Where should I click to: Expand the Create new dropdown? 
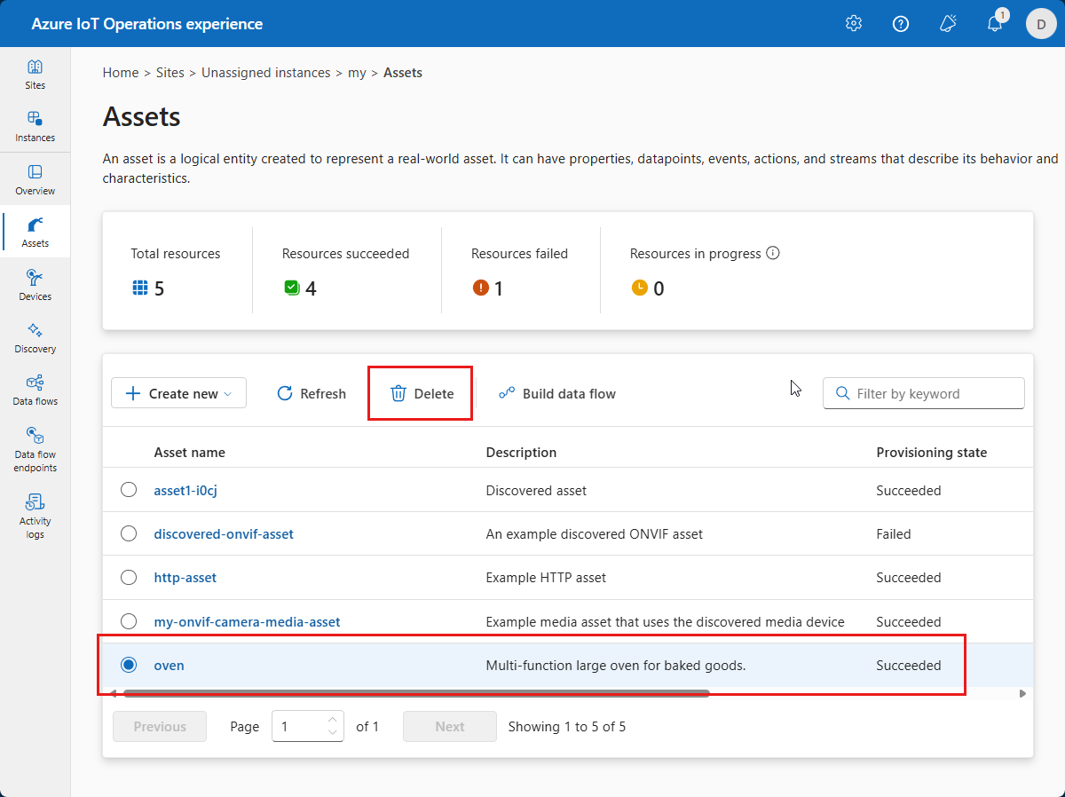click(178, 393)
